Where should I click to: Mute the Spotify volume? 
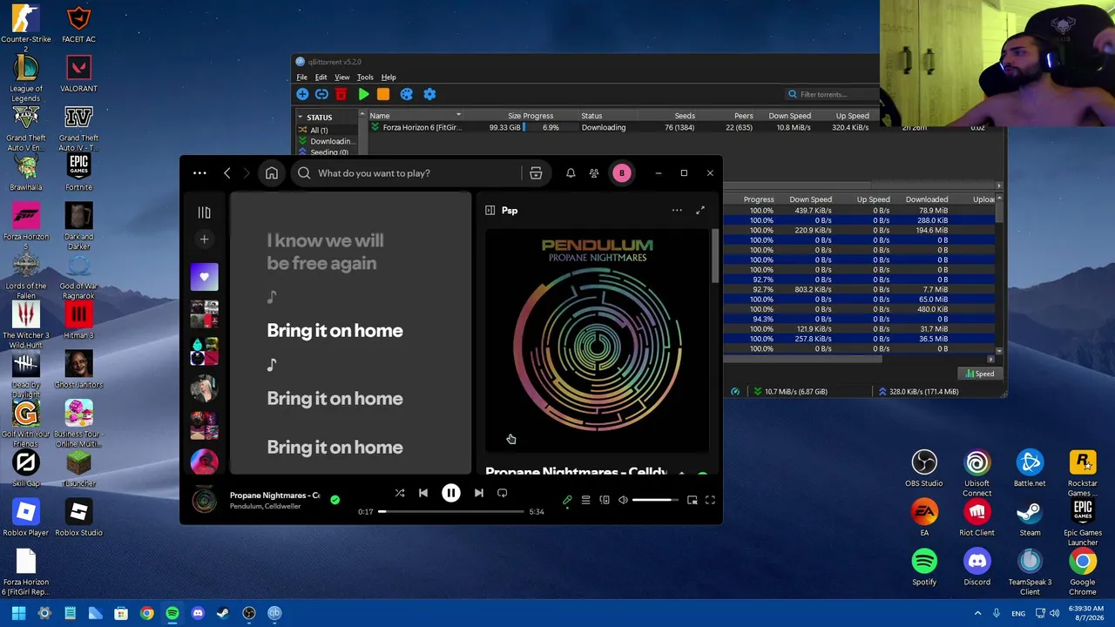[x=623, y=500]
